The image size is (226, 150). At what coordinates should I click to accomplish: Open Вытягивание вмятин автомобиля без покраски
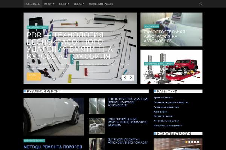pos(128,141)
